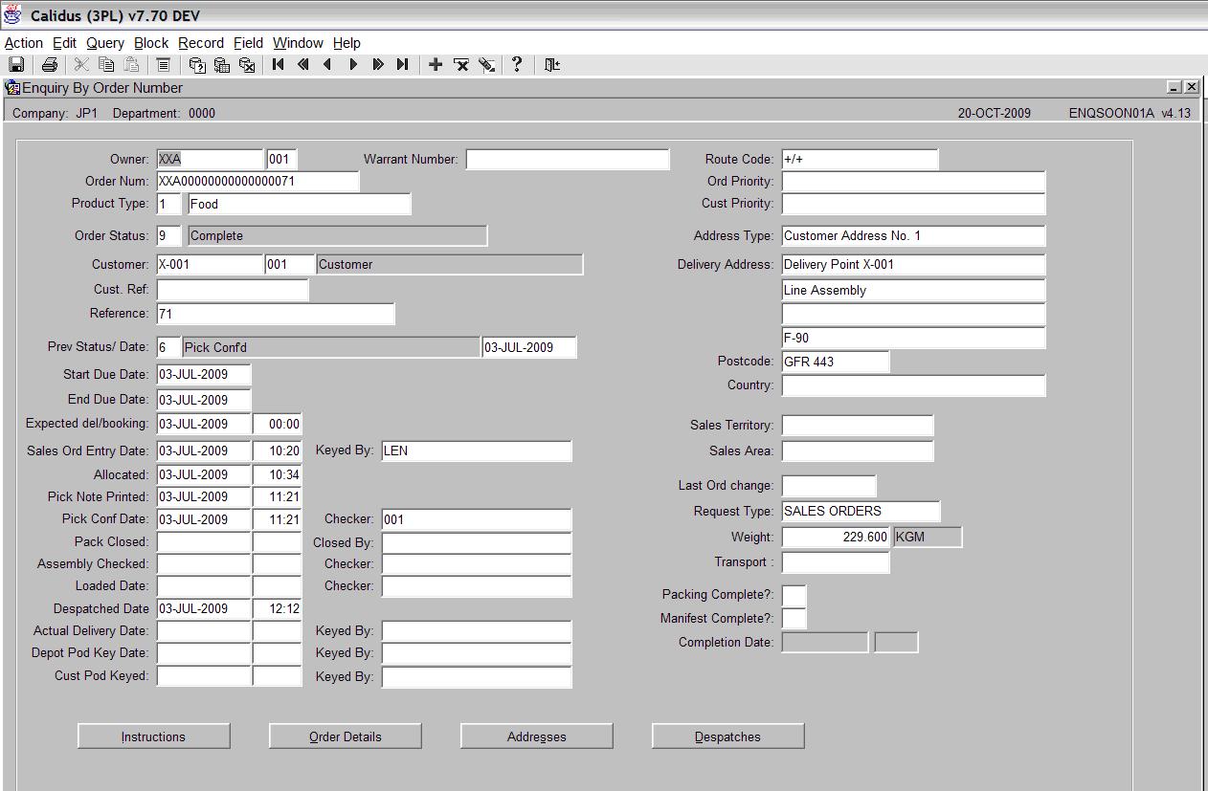Click the next block double-arrow icon
The image size is (1208, 791).
point(378,65)
